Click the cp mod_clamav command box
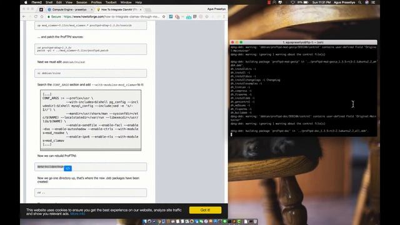 click(x=91, y=26)
